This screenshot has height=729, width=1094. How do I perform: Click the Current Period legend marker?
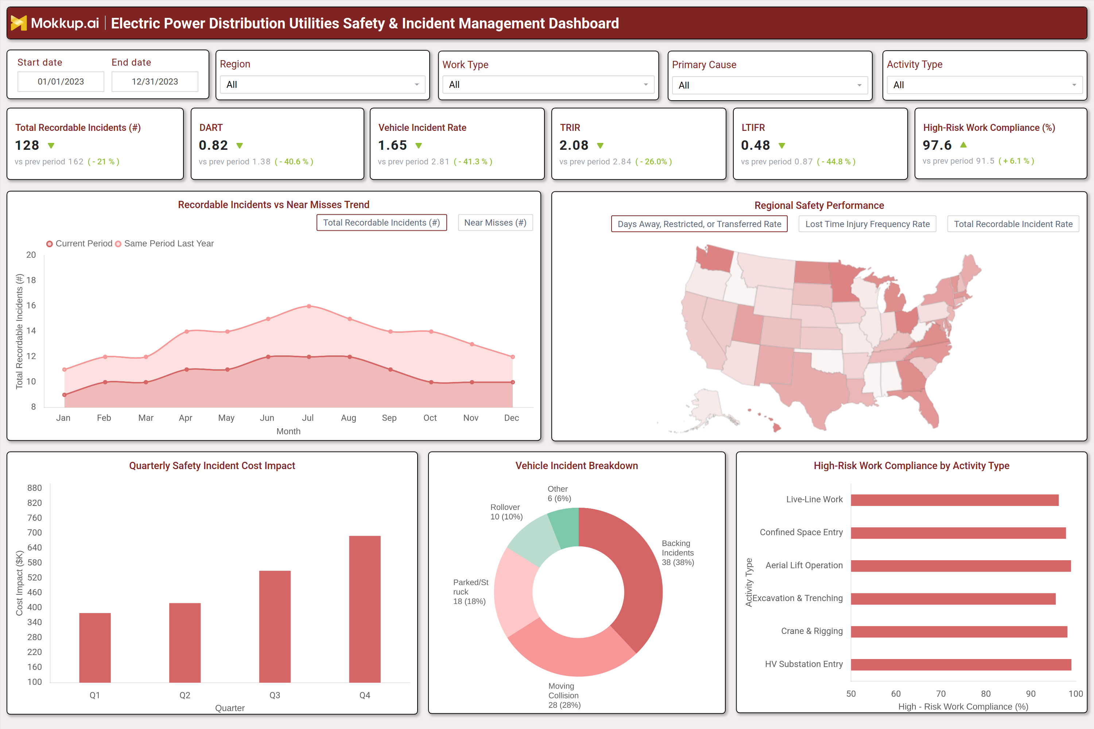coord(49,243)
